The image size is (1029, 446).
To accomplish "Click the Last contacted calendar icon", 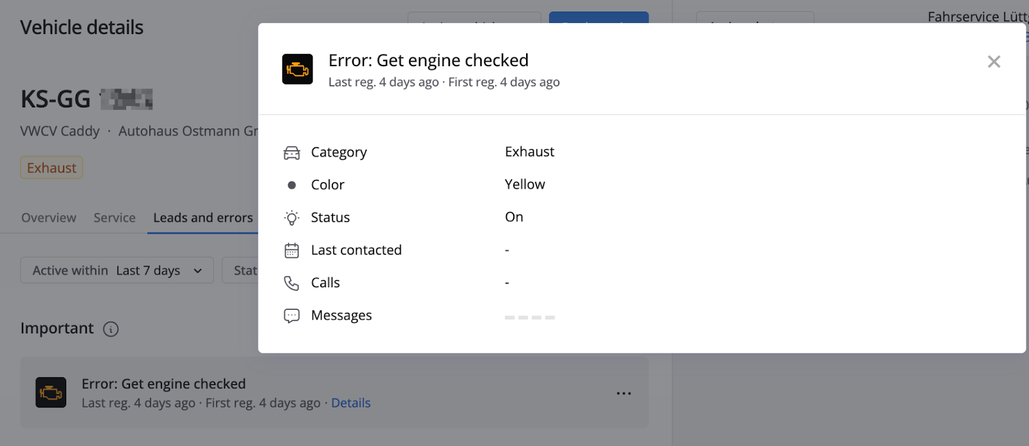I will (292, 251).
